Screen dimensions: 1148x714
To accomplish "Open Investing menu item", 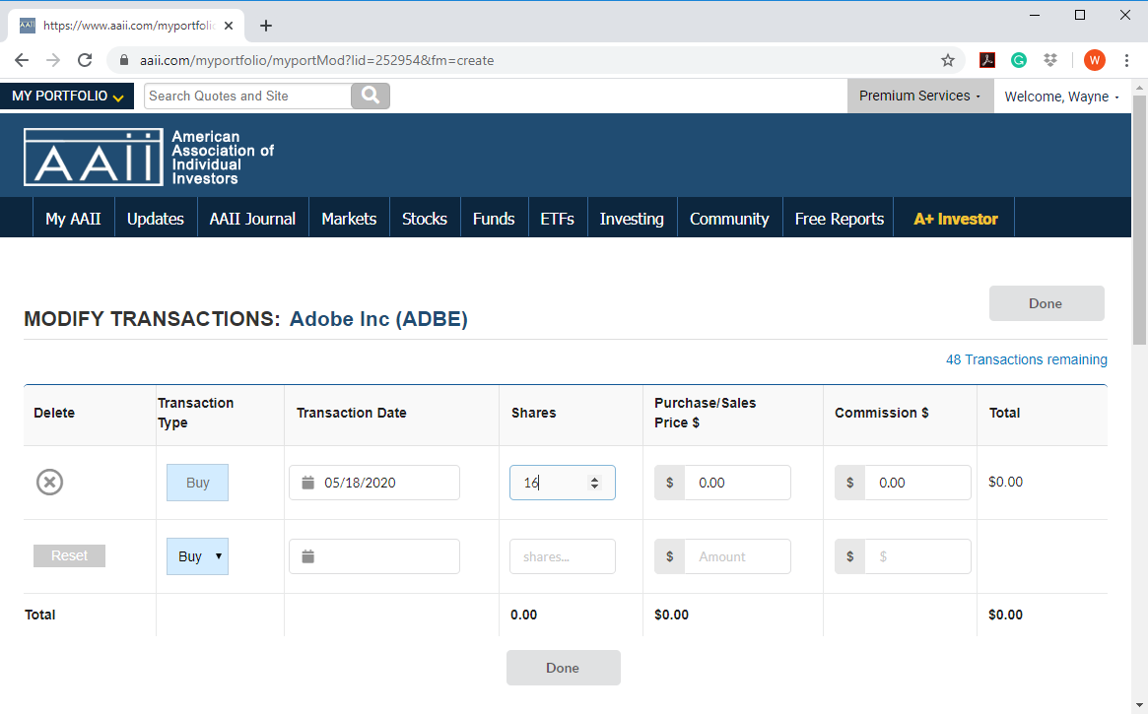I will coord(632,219).
